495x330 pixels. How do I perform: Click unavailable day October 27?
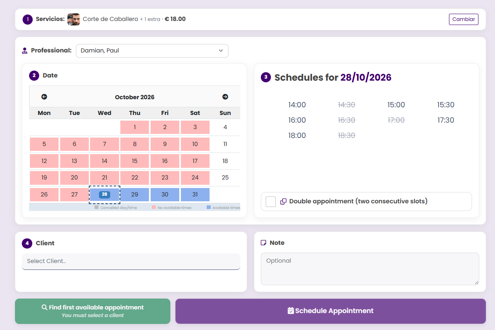point(74,194)
